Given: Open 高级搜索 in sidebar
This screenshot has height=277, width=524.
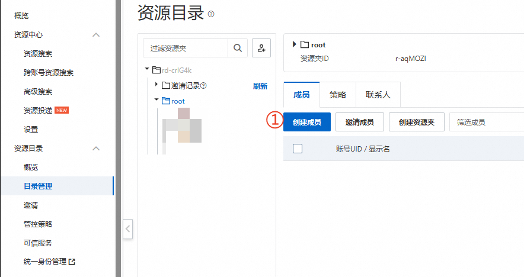Looking at the screenshot, I should [38, 91].
